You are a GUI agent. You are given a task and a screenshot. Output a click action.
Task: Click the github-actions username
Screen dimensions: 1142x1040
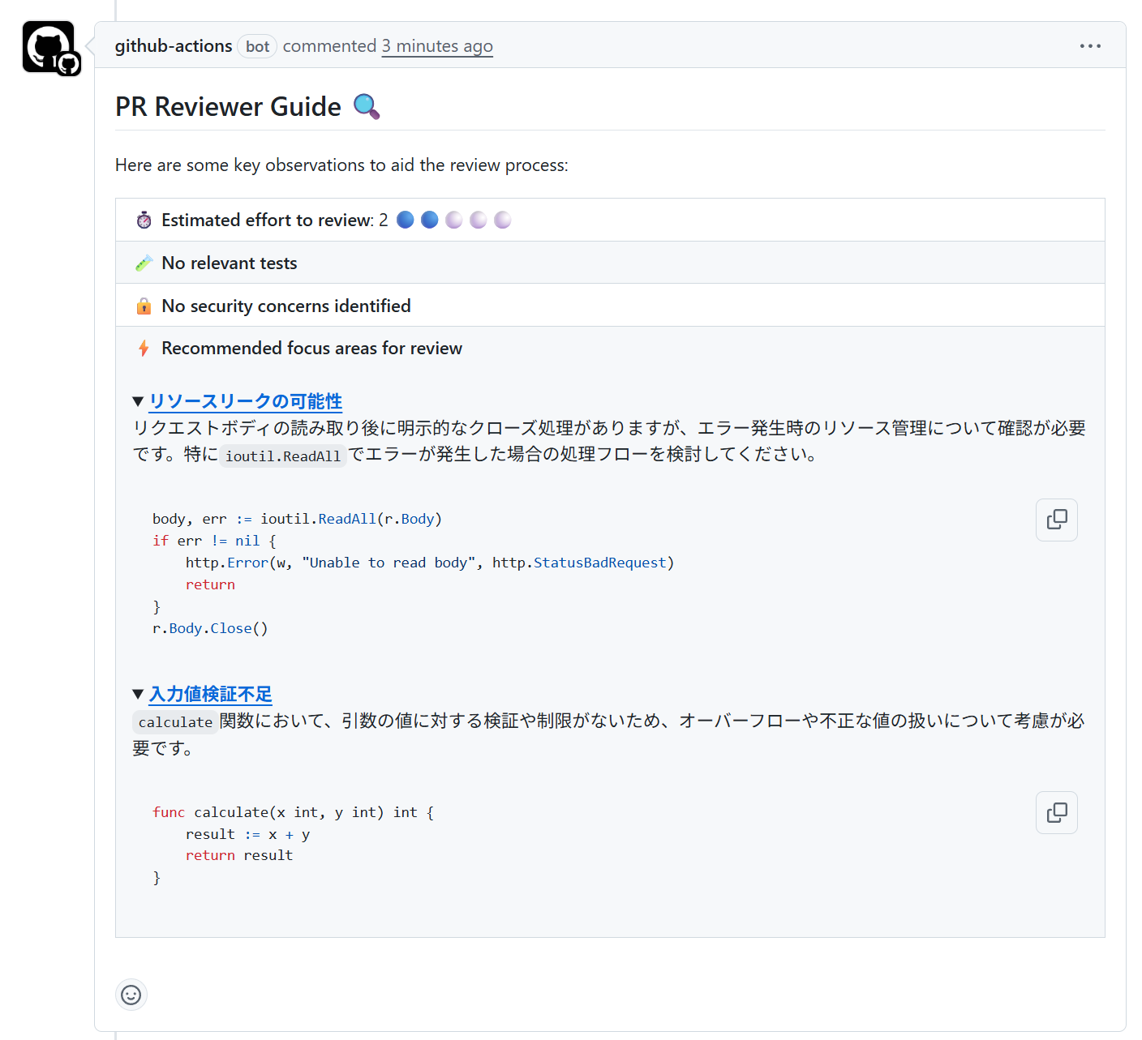coord(173,46)
